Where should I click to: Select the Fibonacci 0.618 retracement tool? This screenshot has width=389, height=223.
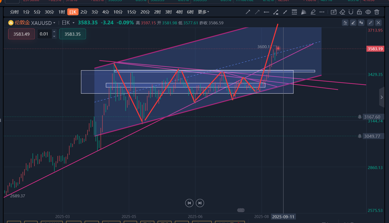(294, 12)
